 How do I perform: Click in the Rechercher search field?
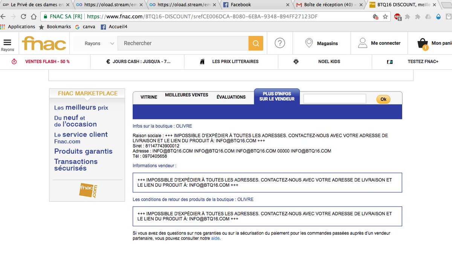point(183,43)
